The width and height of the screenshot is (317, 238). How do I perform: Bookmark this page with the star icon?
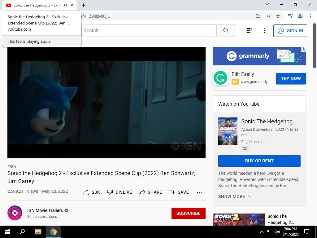278,16
